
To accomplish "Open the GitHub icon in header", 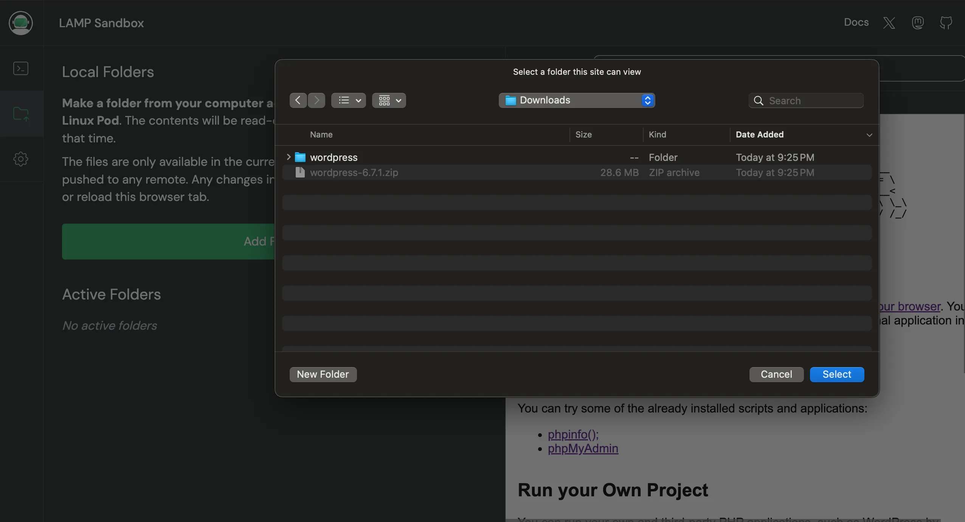I will (946, 23).
